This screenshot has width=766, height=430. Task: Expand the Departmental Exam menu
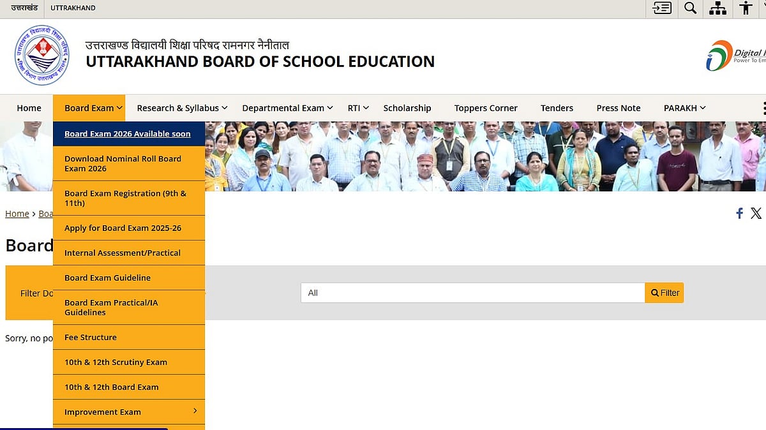(x=287, y=108)
